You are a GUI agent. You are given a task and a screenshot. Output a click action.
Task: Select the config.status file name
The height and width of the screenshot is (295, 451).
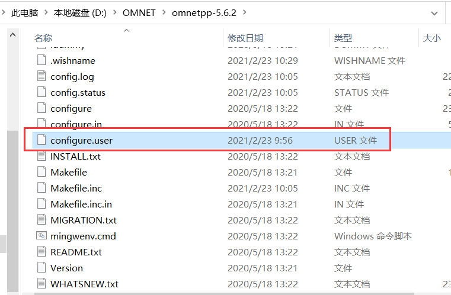coord(78,93)
